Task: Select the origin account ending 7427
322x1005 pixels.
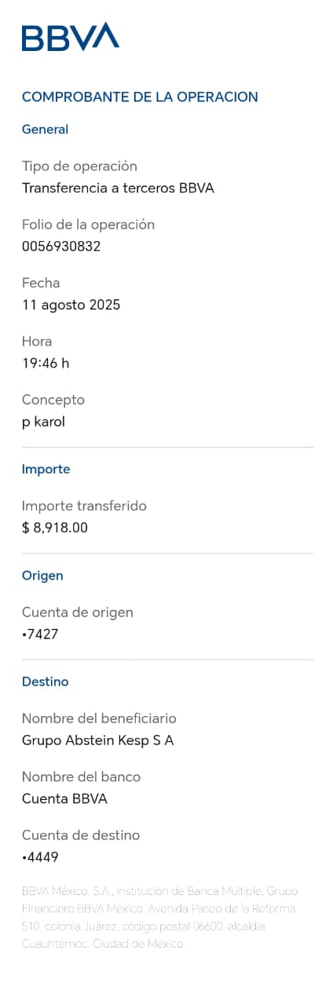Action: point(40,634)
